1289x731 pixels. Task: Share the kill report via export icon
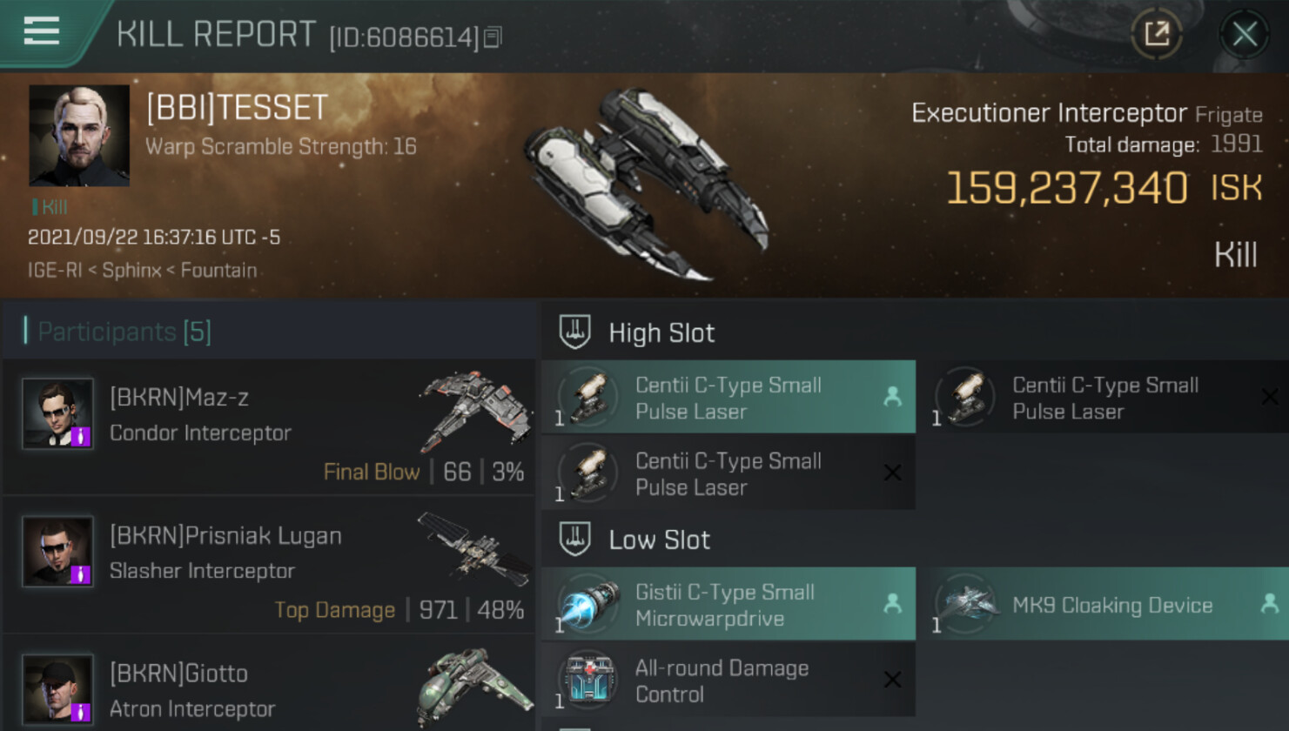pos(1156,35)
